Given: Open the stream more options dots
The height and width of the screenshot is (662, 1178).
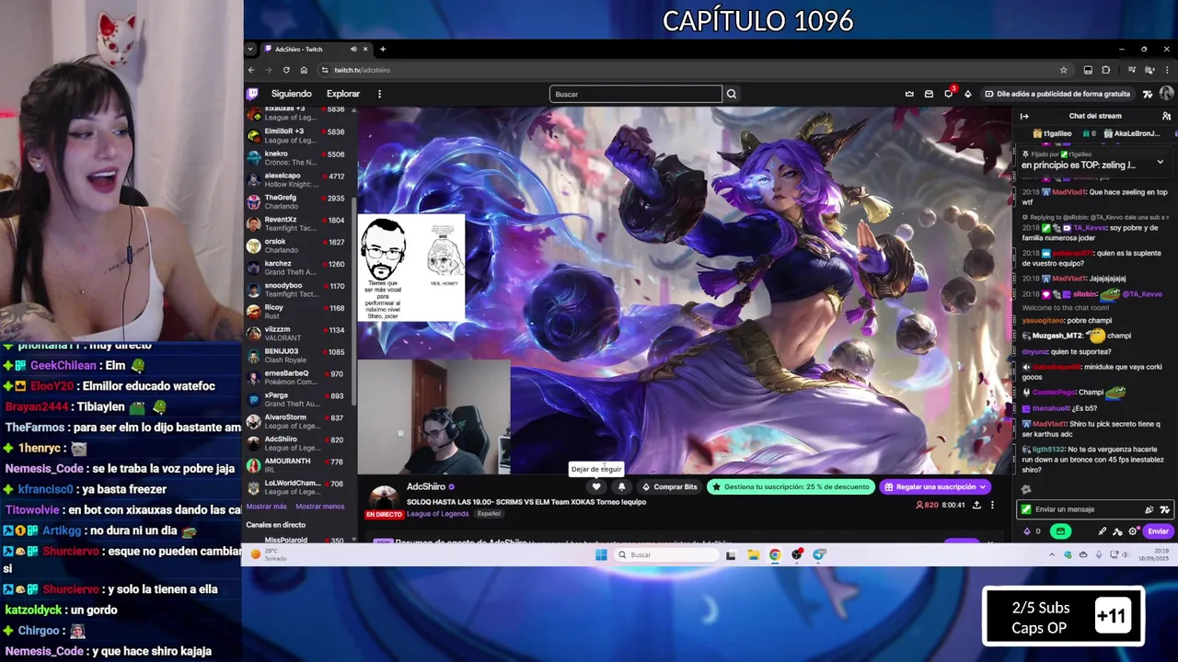Looking at the screenshot, I should tap(992, 505).
